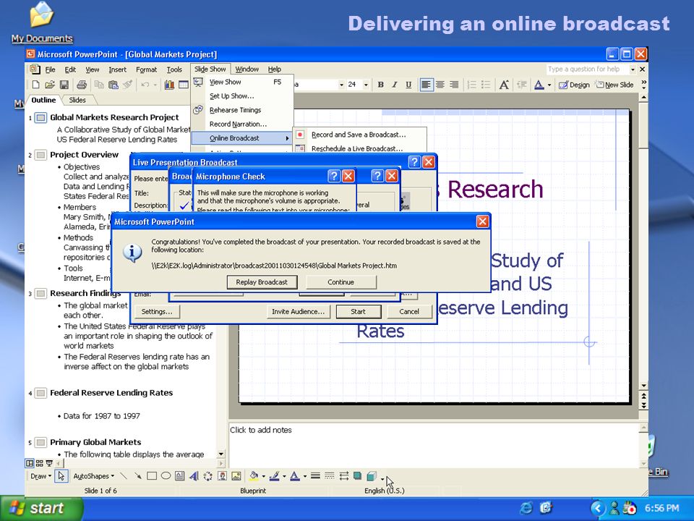This screenshot has height=521, width=694.
Task: Select the Oval drawing tool
Action: (166, 476)
